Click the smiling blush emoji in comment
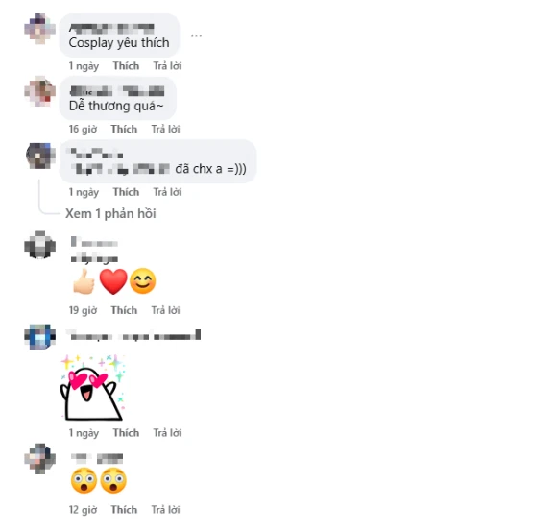 coord(143,281)
